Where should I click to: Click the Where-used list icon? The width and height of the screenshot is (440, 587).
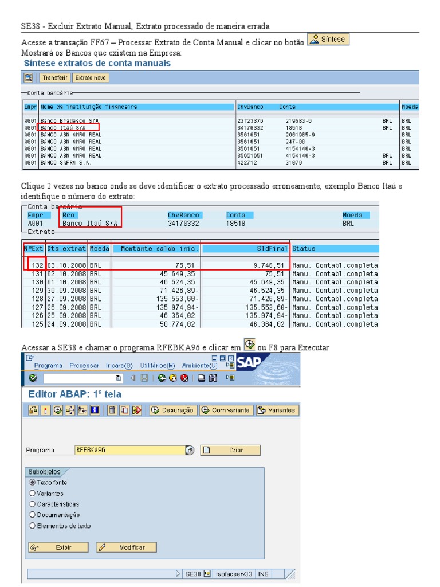tap(70, 410)
